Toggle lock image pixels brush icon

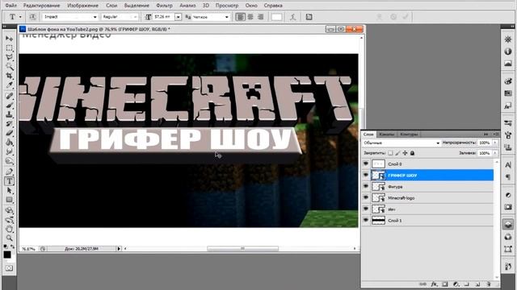tap(397, 153)
